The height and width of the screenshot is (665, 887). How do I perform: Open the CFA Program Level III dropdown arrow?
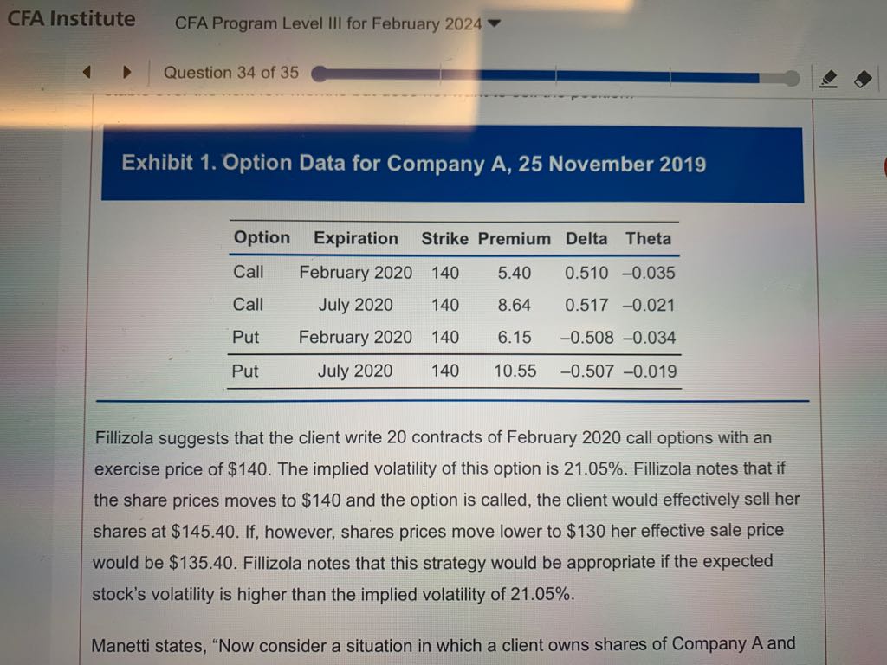tap(494, 23)
